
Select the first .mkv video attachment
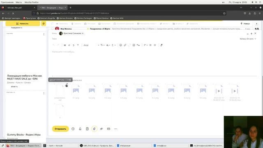pos(219,92)
